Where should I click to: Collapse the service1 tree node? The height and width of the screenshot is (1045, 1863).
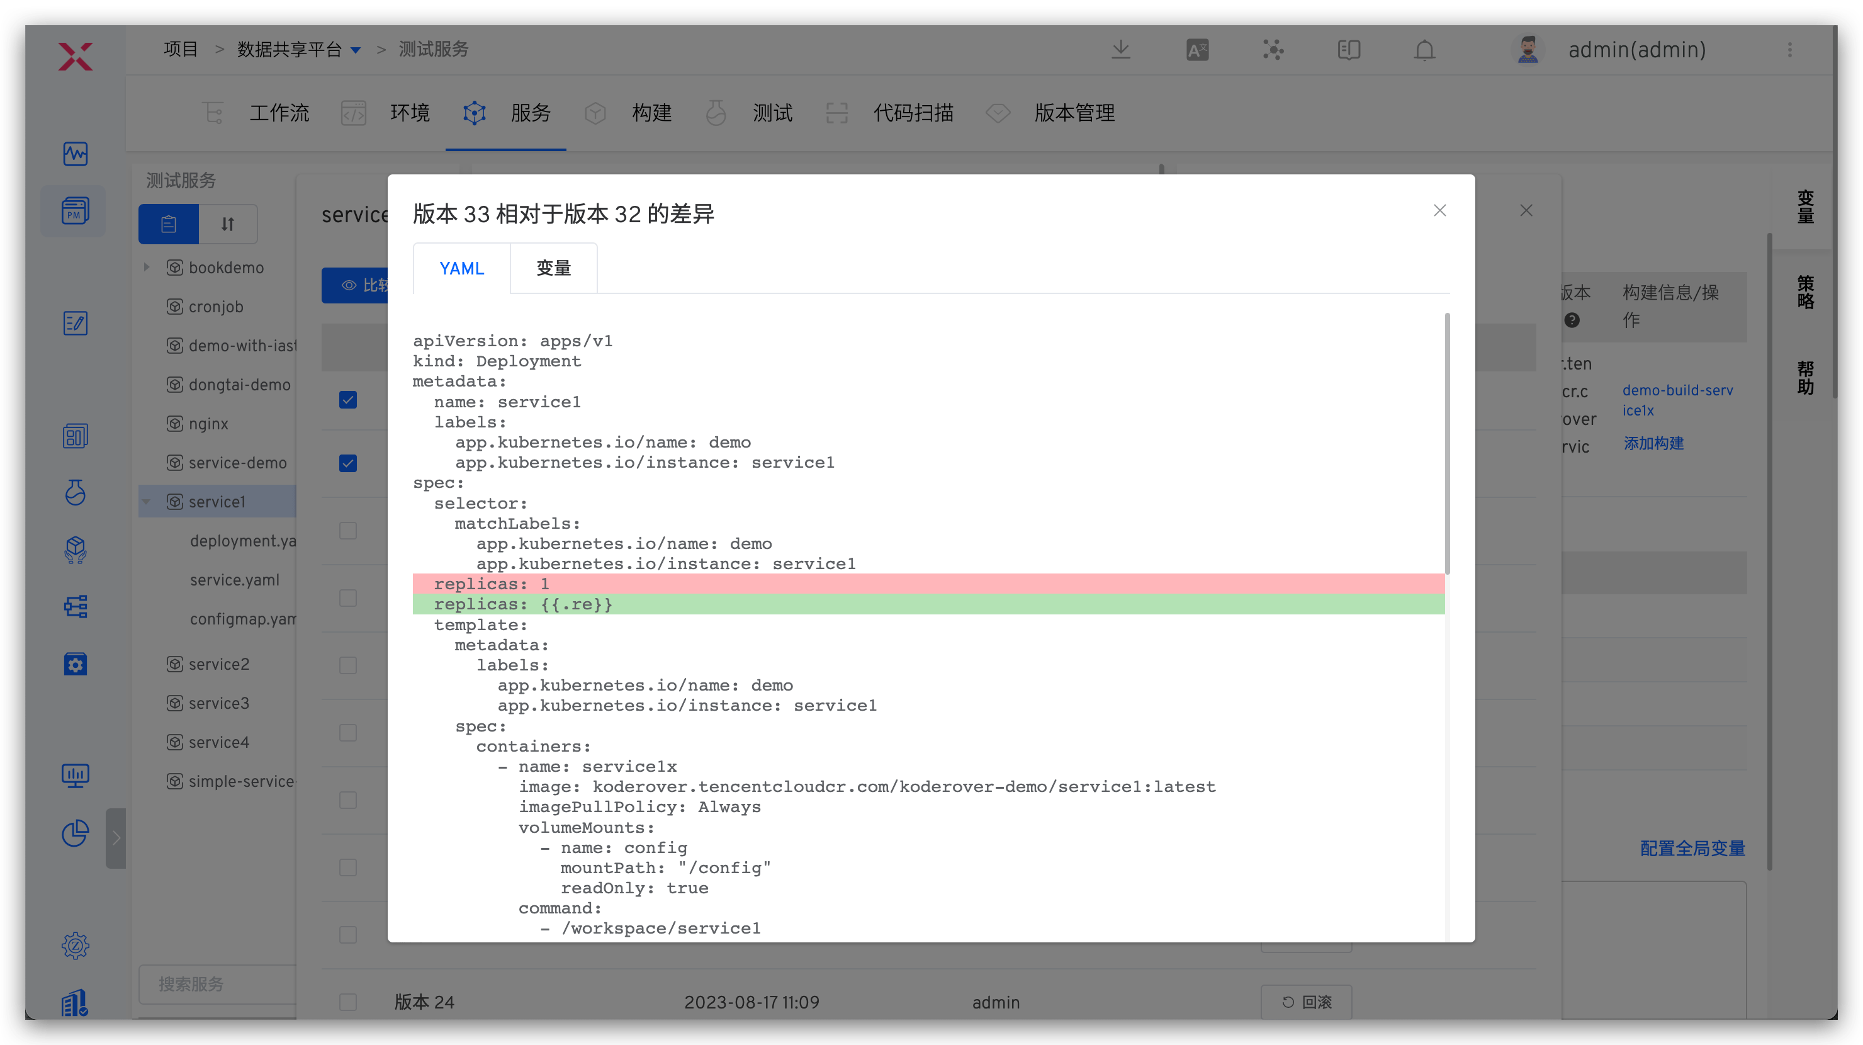[x=147, y=502]
